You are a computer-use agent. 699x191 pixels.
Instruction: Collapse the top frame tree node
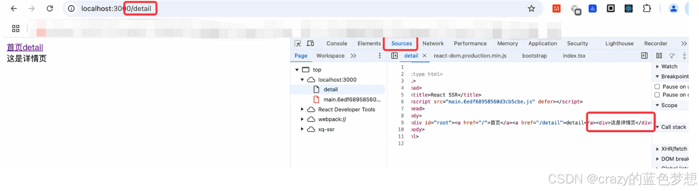(x=297, y=70)
